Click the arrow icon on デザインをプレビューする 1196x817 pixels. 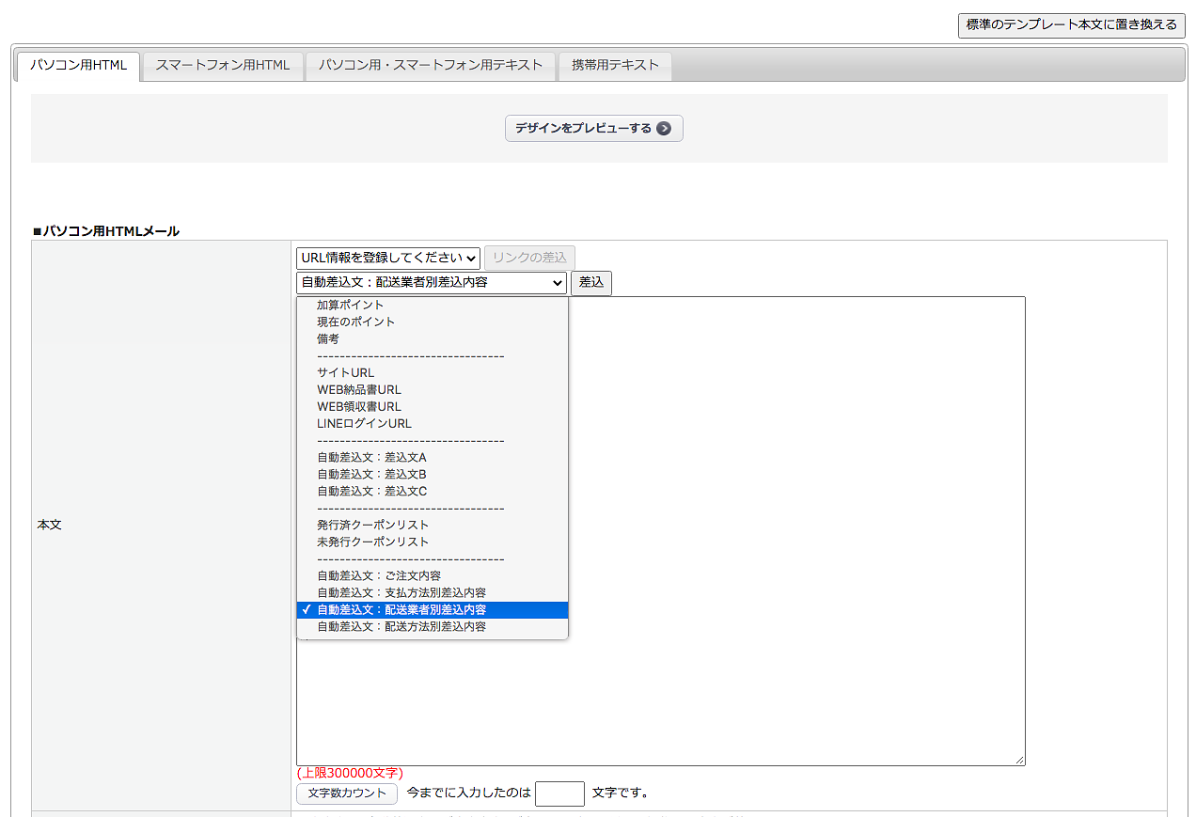(664, 129)
